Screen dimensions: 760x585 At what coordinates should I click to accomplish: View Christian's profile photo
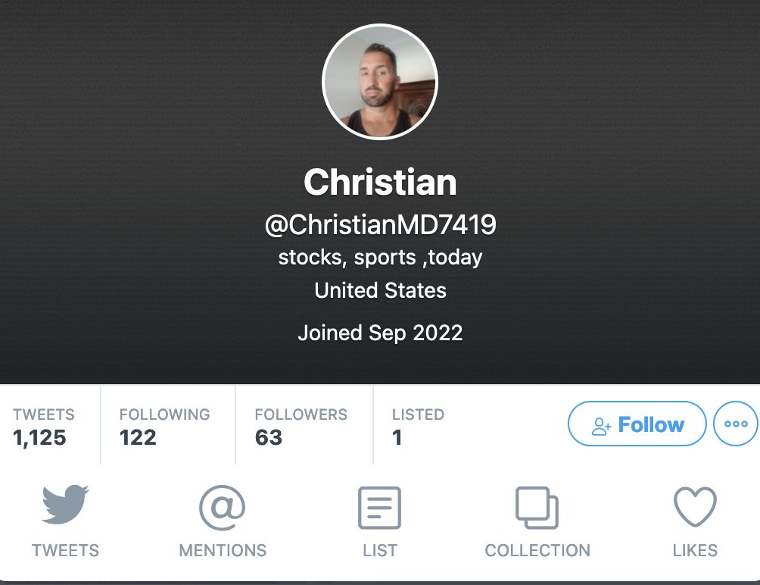click(x=380, y=82)
